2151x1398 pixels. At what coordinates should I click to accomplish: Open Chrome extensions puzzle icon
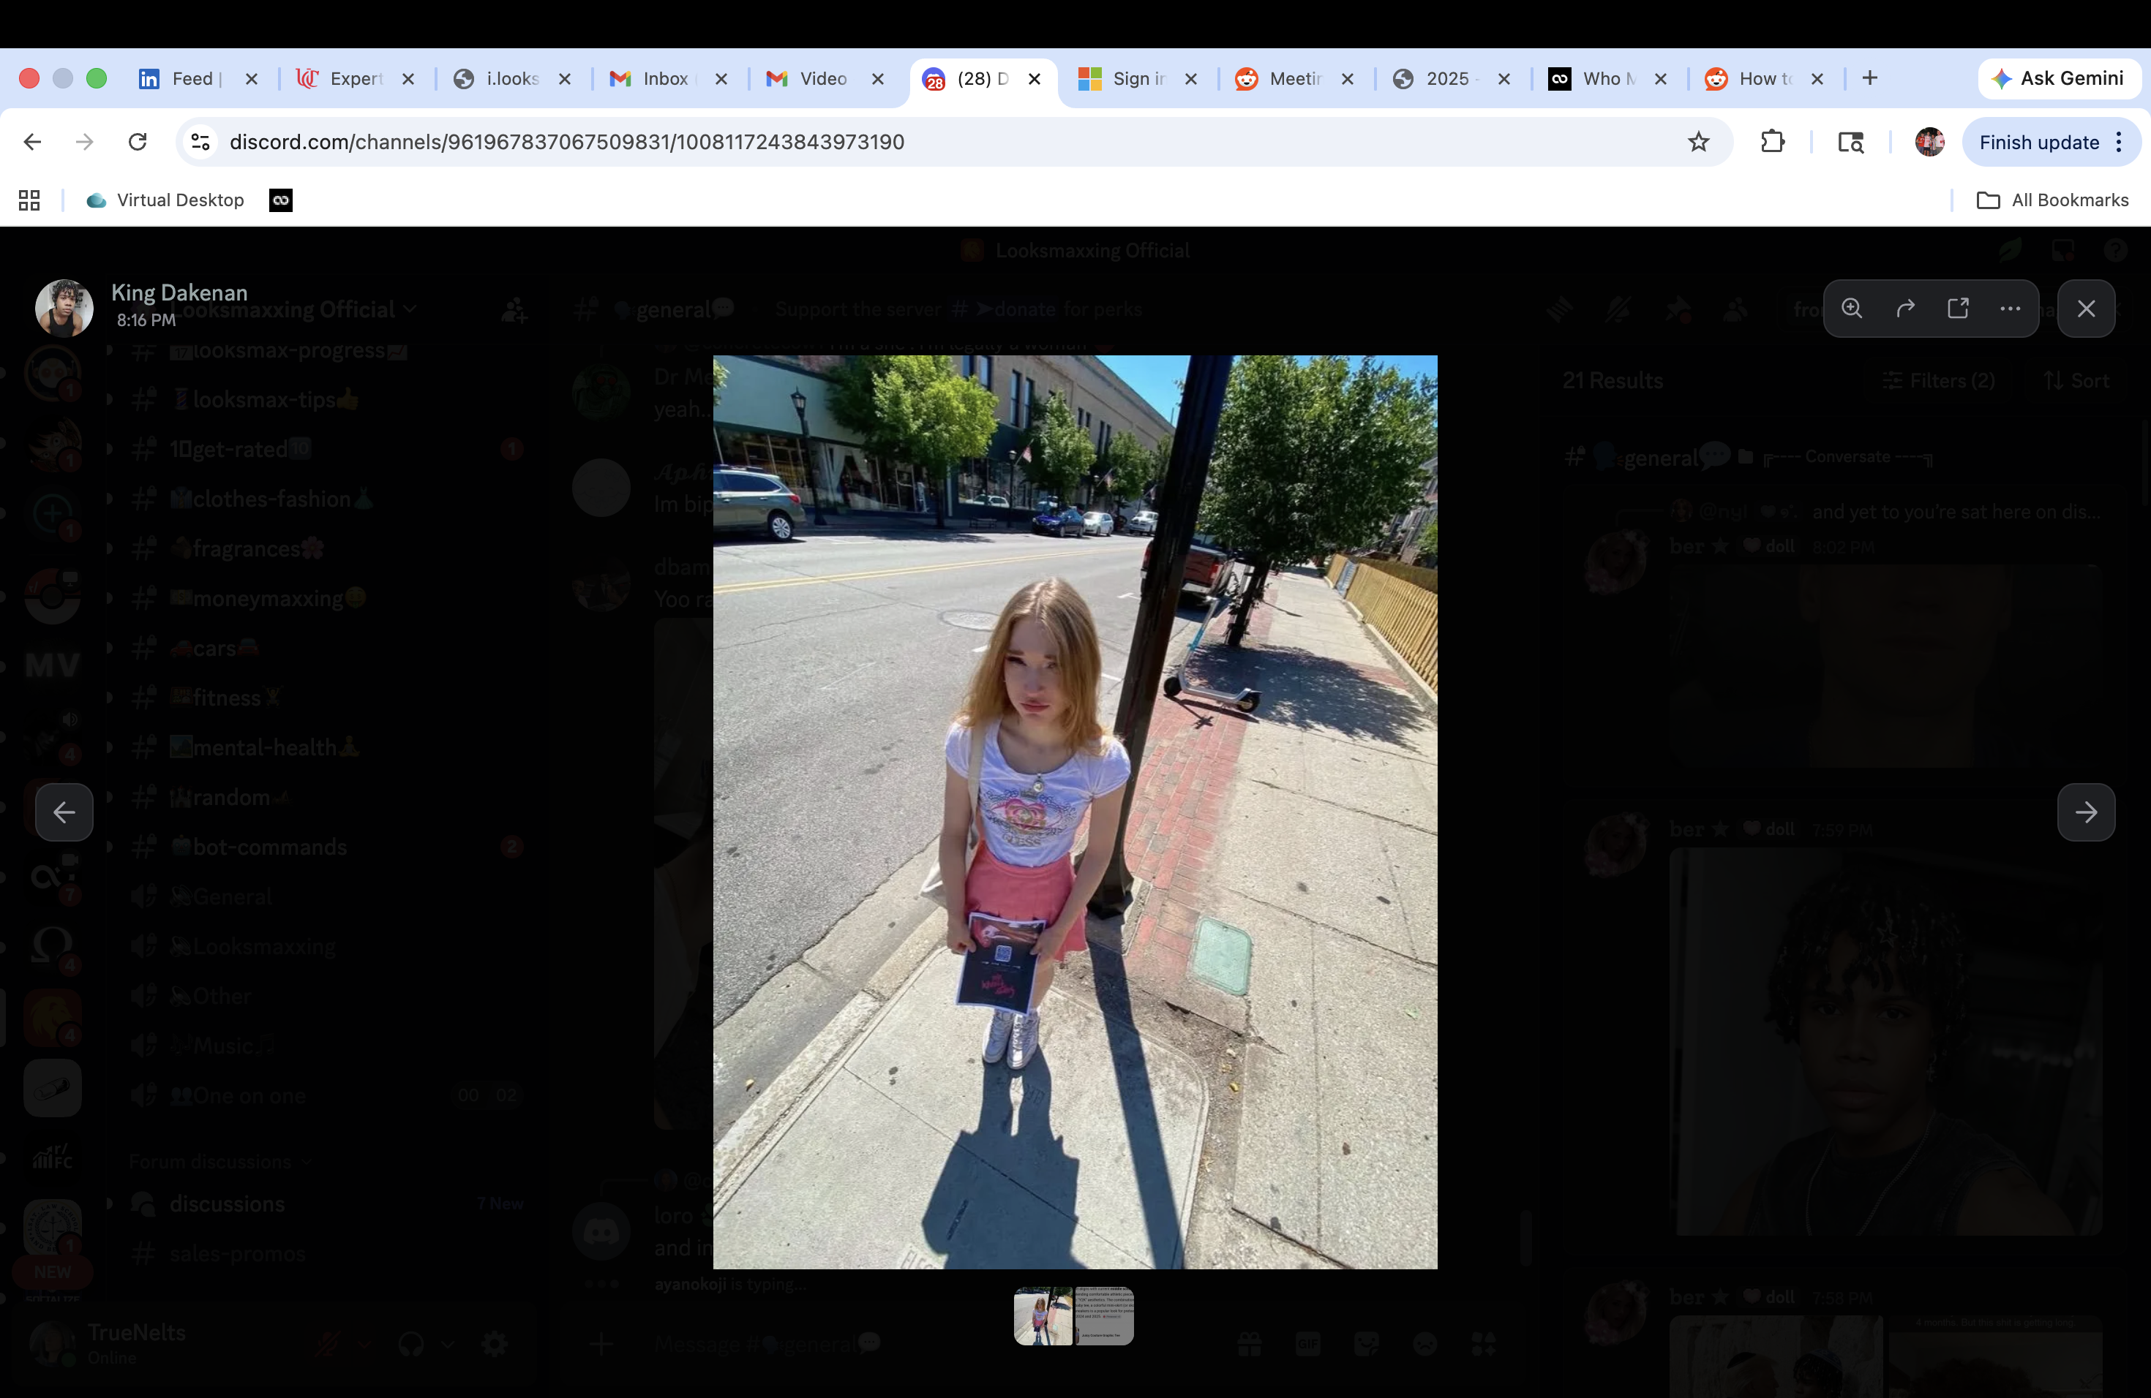(x=1772, y=142)
